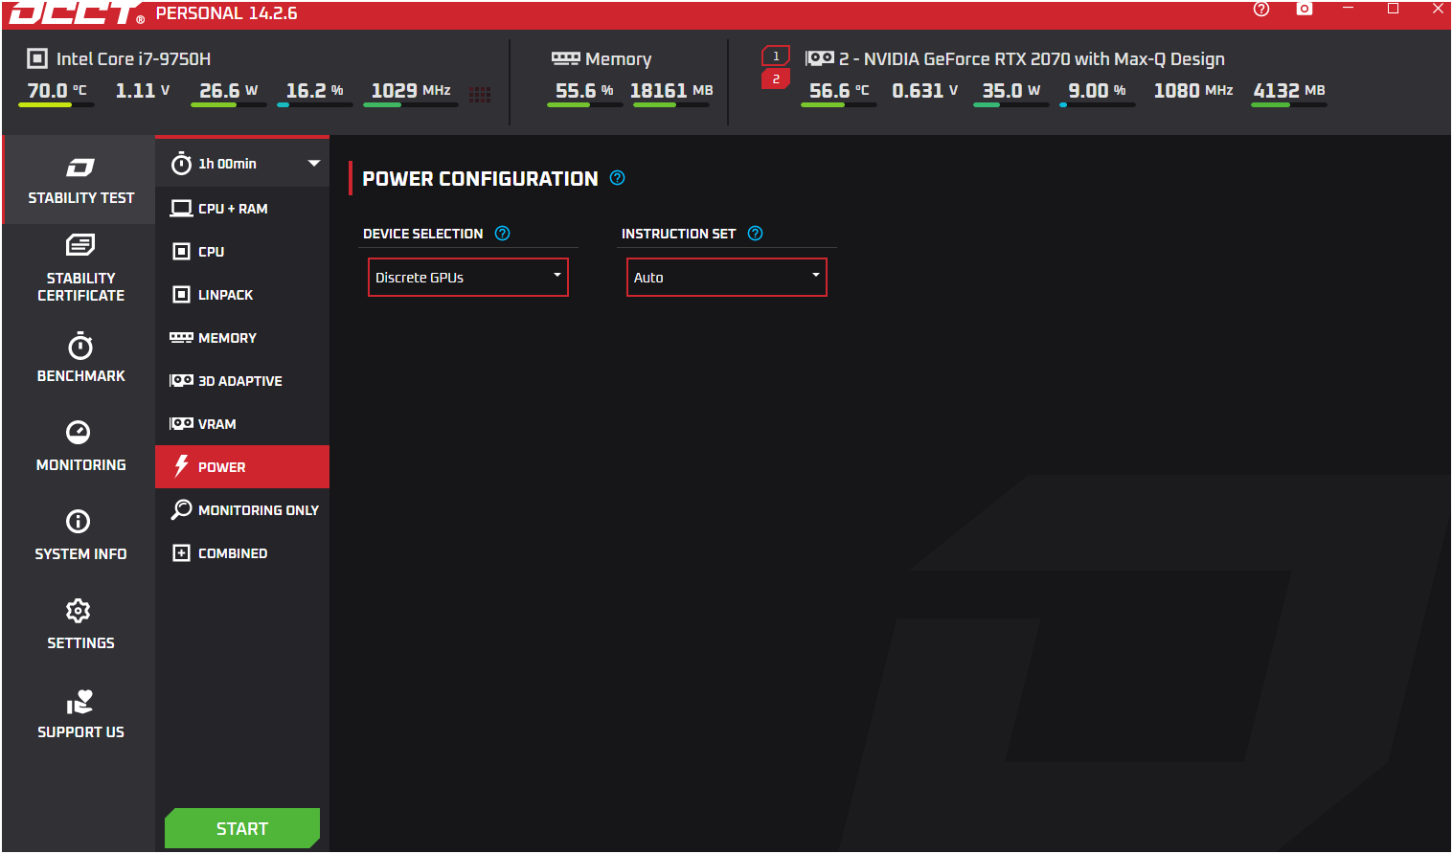This screenshot has width=1453, height=854.
Task: Click the GPU usage 9.00 % value
Action: tap(1097, 90)
